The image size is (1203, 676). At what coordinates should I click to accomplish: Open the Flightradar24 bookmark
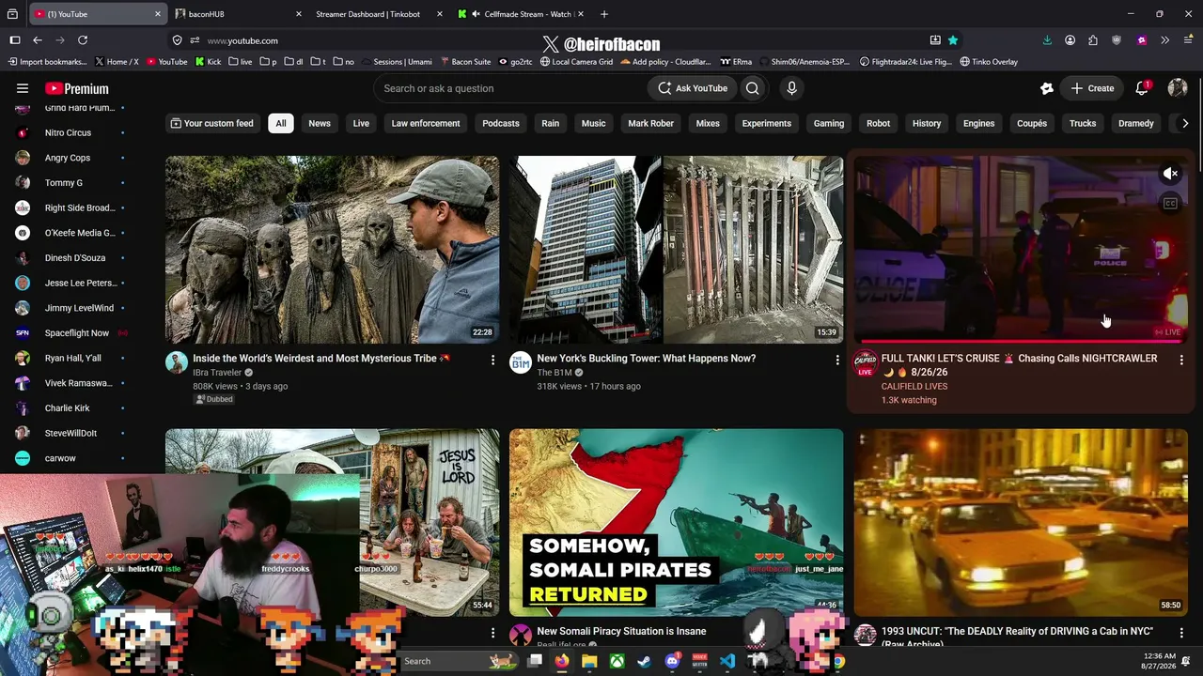[x=904, y=62]
